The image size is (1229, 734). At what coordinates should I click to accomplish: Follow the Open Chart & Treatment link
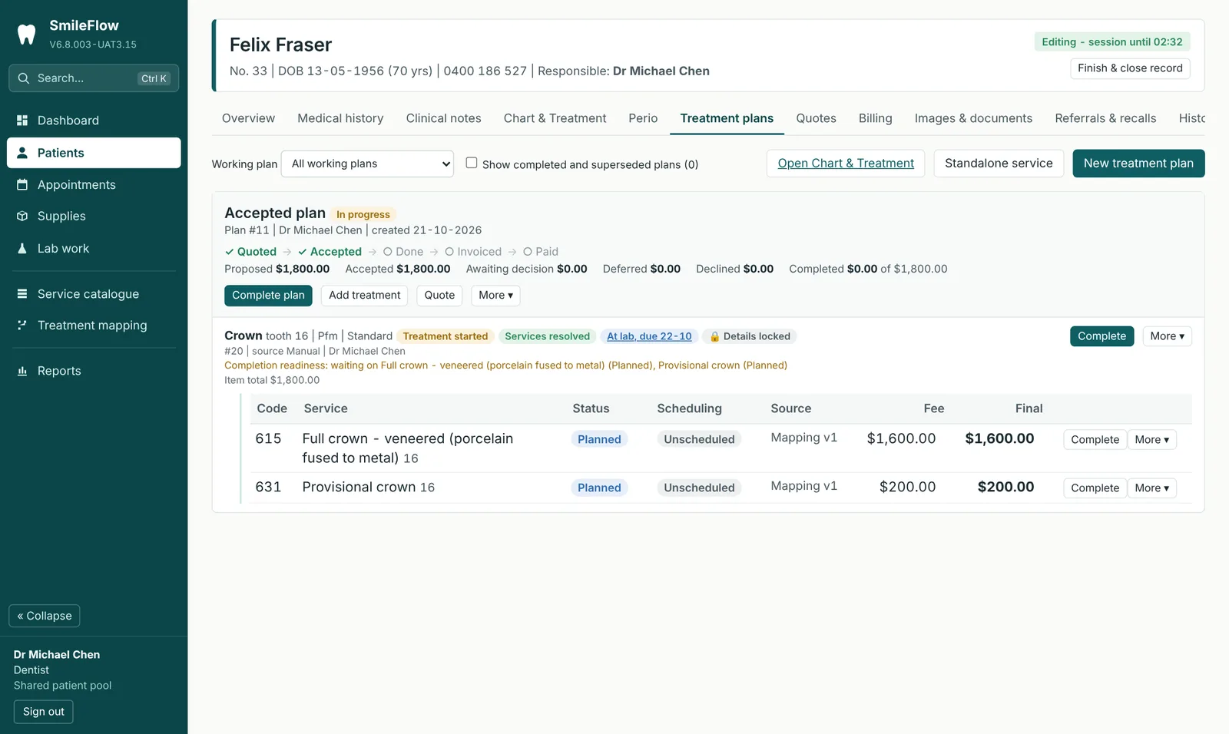[x=846, y=164]
